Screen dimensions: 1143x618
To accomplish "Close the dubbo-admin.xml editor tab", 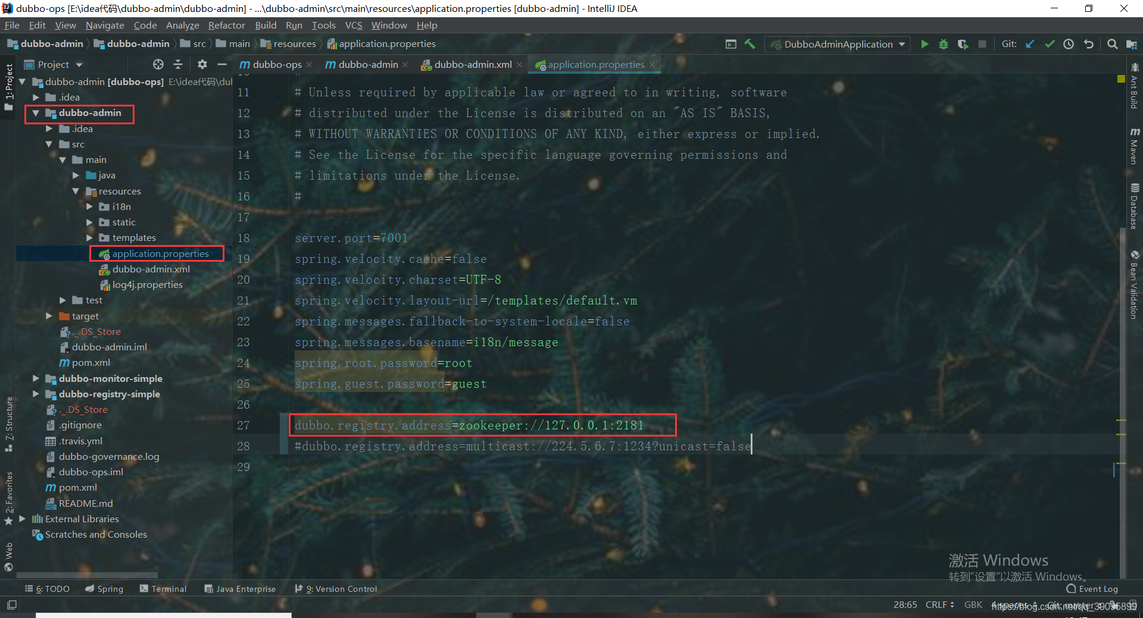I will tap(520, 65).
